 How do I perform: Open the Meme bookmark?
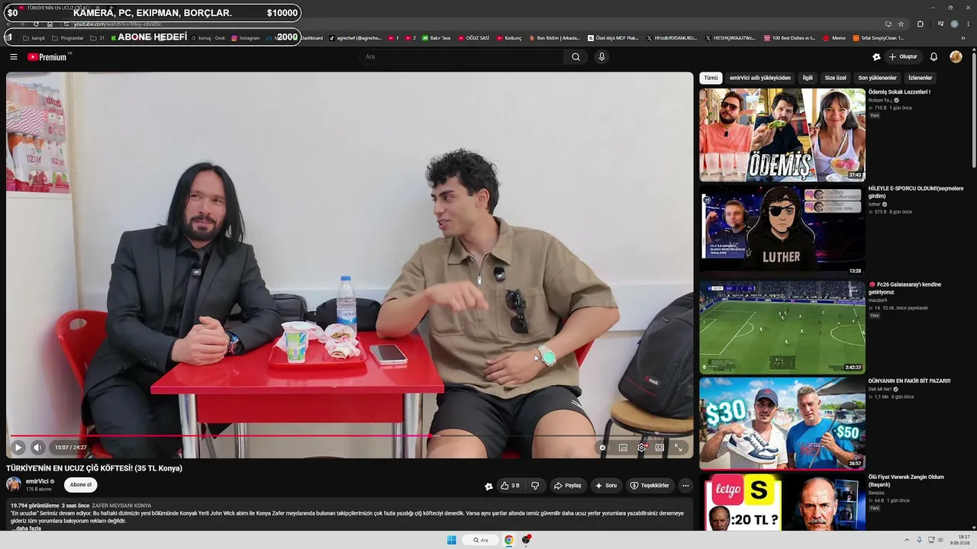tap(834, 38)
